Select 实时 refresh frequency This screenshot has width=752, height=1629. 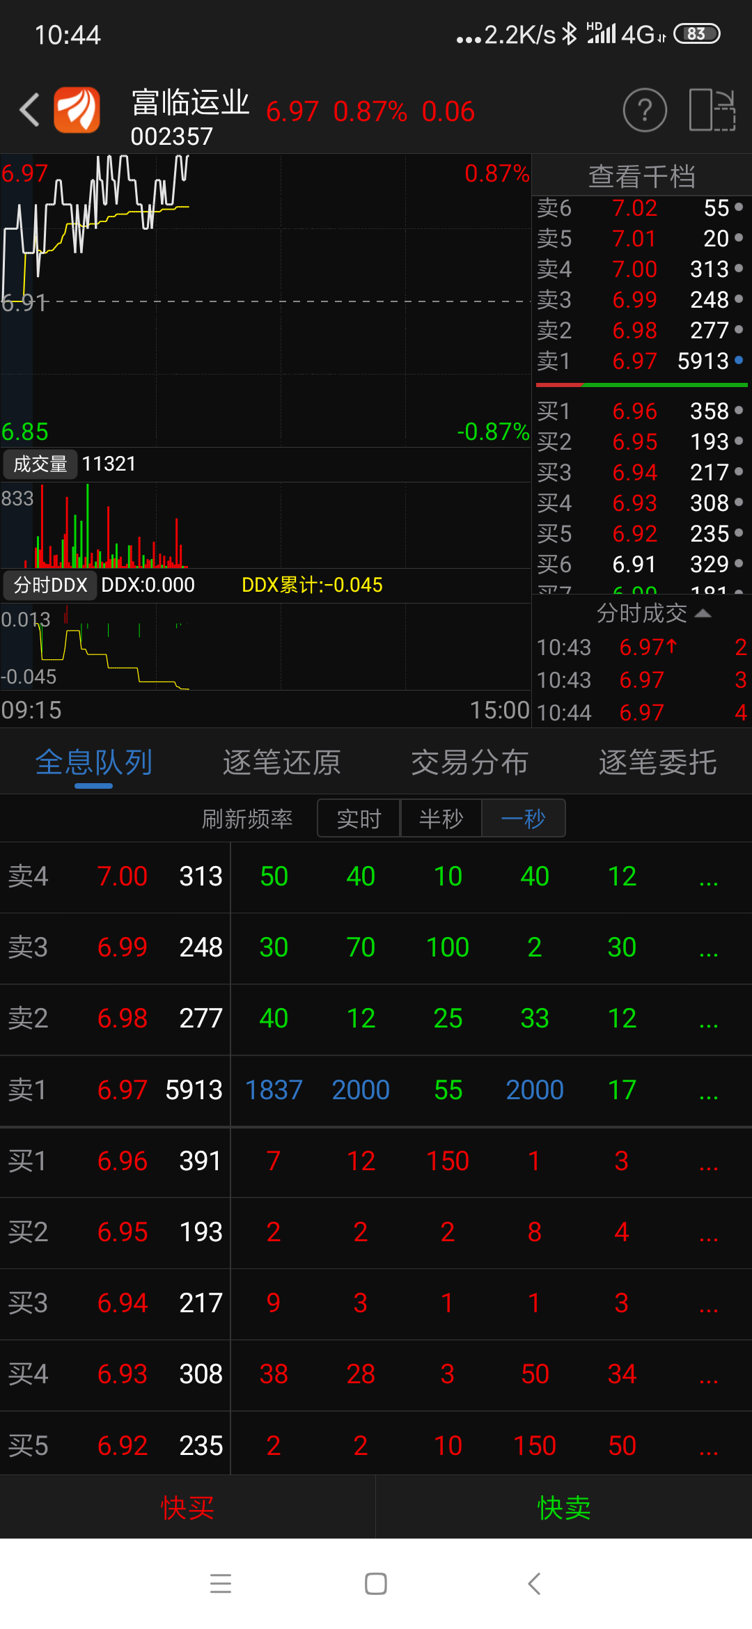click(359, 819)
